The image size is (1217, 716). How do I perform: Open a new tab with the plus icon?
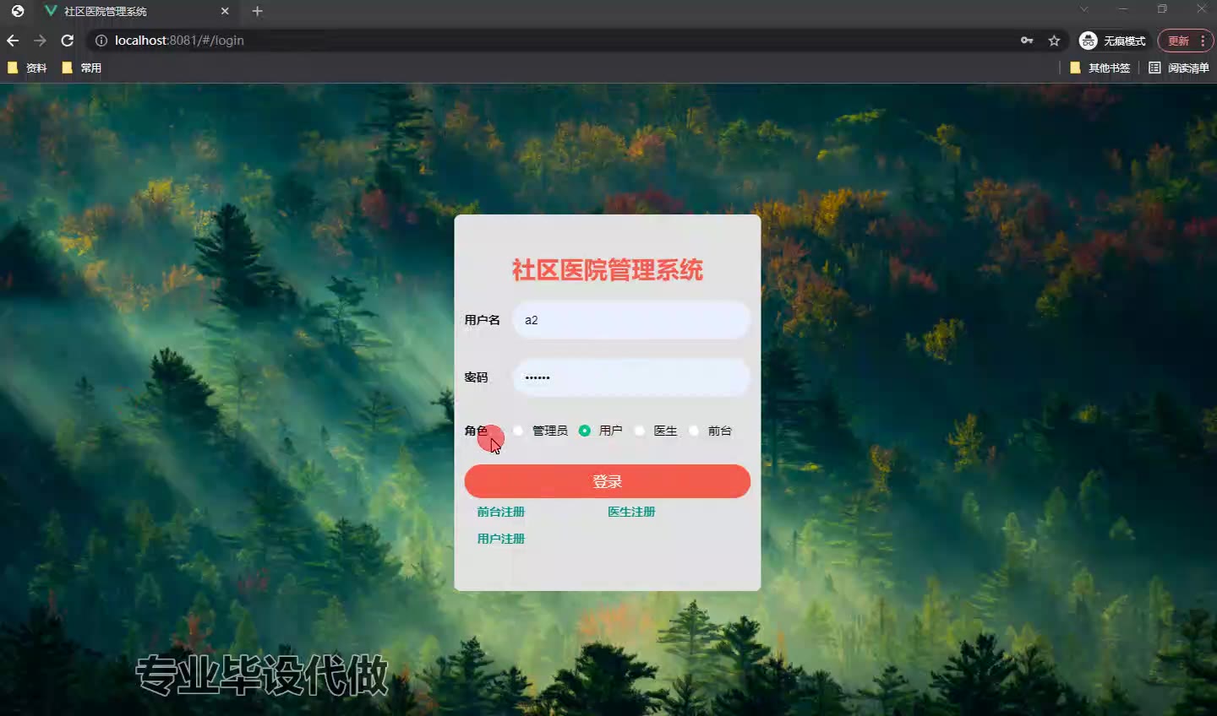click(258, 11)
